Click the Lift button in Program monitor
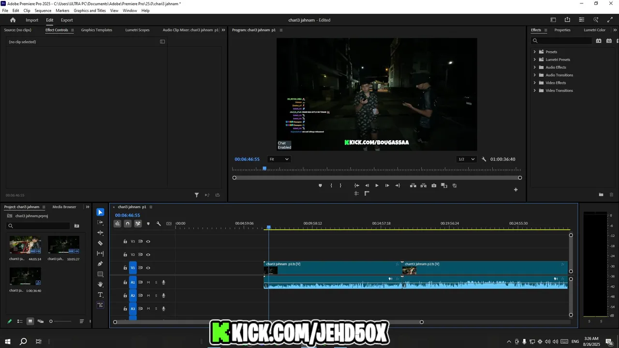The height and width of the screenshot is (348, 619). [x=413, y=186]
